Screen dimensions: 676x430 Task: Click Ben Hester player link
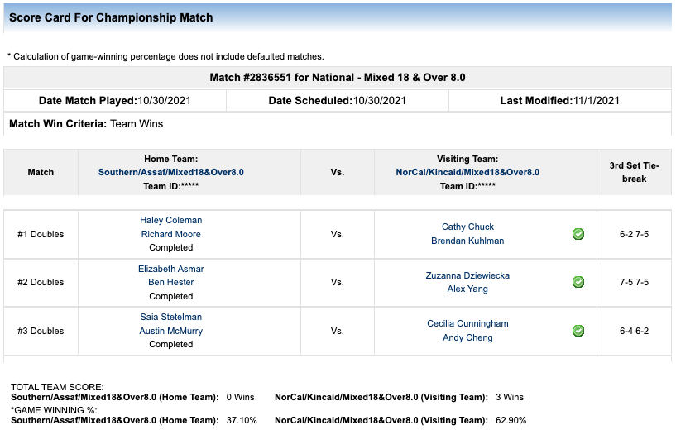click(171, 282)
